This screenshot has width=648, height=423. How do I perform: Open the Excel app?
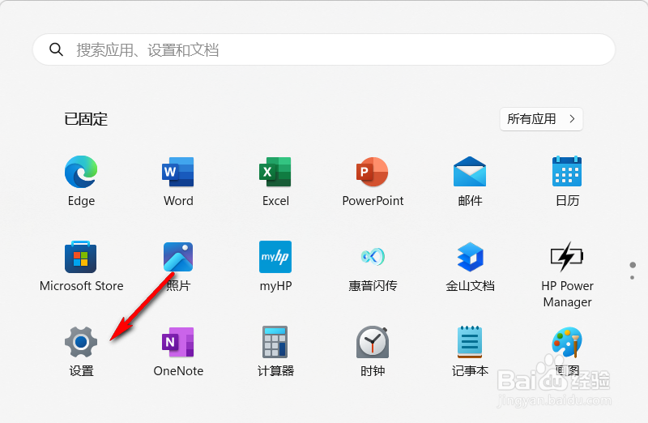275,181
